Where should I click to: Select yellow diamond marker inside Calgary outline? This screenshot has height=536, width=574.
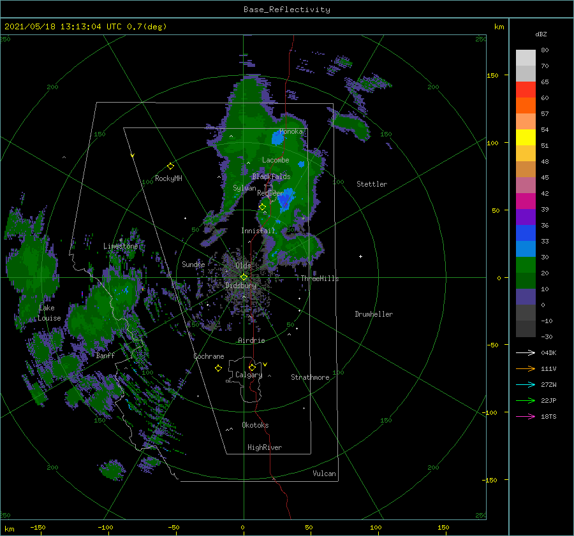click(x=252, y=367)
